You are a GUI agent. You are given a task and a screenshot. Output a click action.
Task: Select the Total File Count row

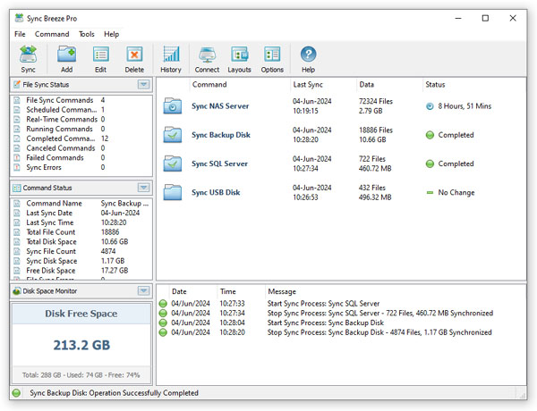pos(81,232)
